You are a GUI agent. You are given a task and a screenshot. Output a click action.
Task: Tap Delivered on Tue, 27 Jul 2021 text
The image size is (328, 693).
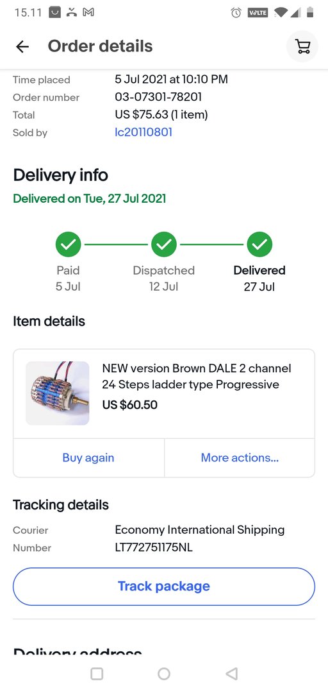[90, 198]
